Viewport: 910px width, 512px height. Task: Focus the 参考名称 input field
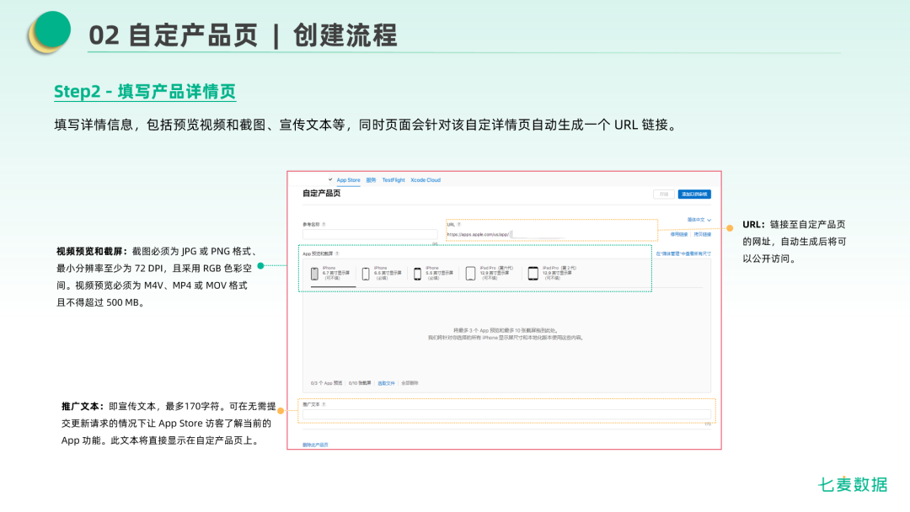370,234
